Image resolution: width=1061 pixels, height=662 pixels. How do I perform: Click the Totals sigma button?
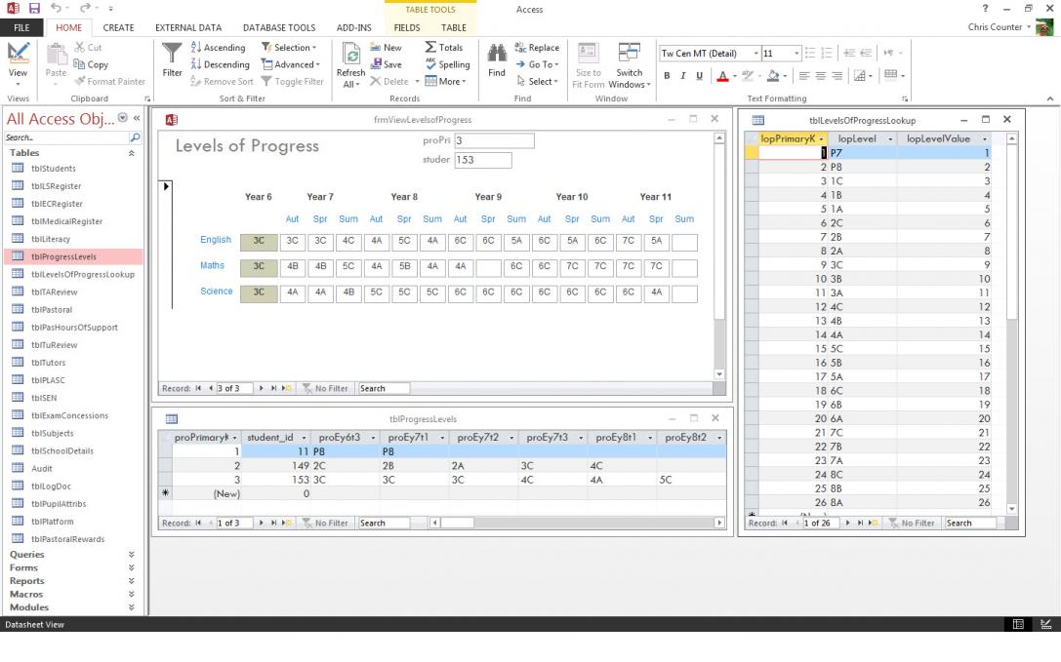pos(444,48)
